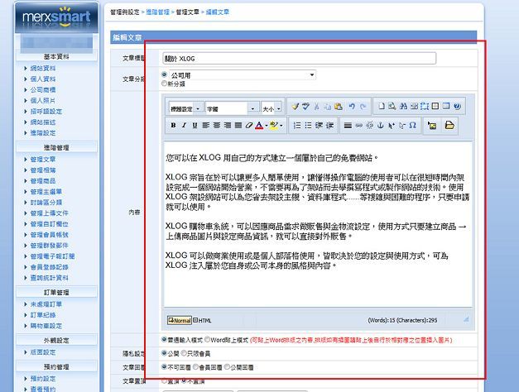
Task: Insert a bulleted list
Action: pyautogui.click(x=308, y=126)
